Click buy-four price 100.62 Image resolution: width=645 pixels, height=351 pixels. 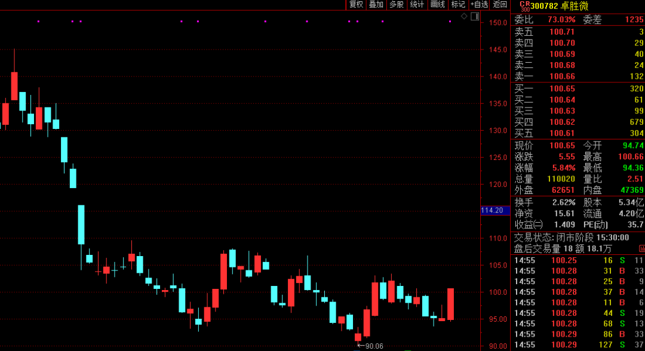click(x=562, y=122)
